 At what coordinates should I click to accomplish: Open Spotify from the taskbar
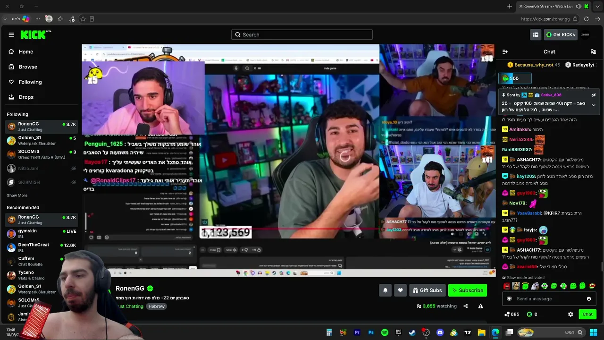[385, 332]
